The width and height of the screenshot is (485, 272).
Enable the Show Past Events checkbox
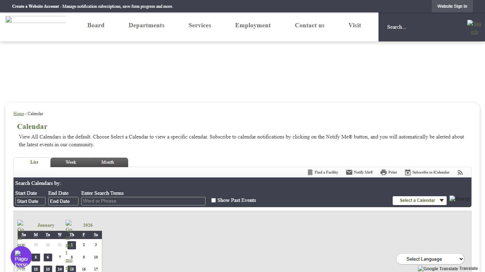pyautogui.click(x=213, y=200)
